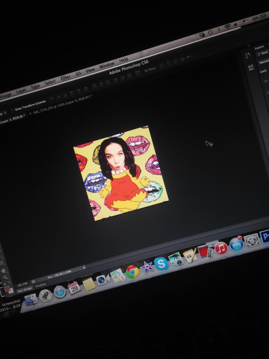Open App Store from the Dock
Image resolution: width=269 pixels, height=359 pixels.
(236, 244)
